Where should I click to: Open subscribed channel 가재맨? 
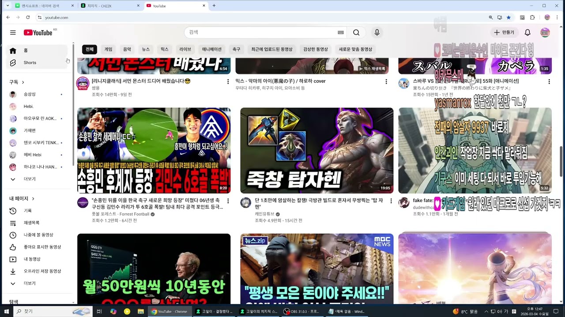37,131
